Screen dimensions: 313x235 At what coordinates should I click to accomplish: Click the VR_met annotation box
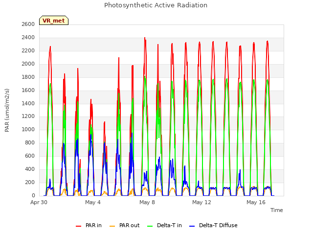(x=54, y=21)
